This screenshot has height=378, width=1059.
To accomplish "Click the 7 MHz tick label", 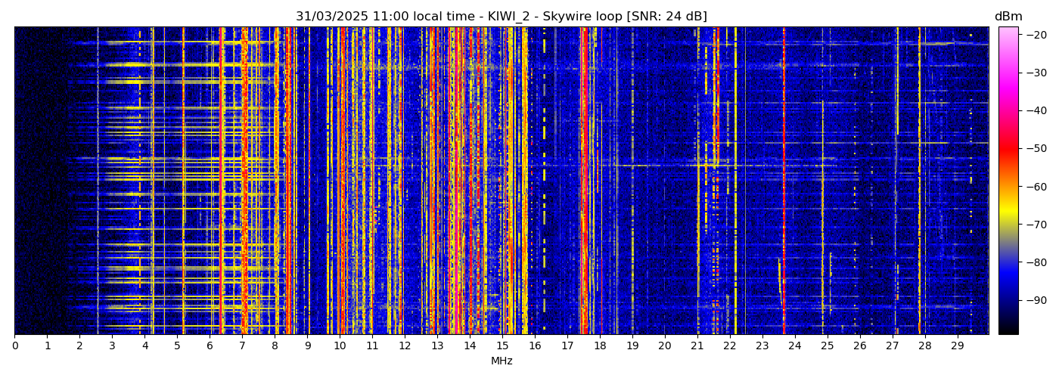I will click(242, 345).
